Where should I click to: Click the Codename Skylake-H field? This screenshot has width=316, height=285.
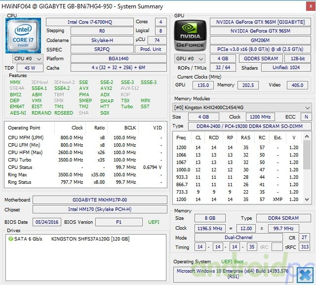[x=102, y=41]
